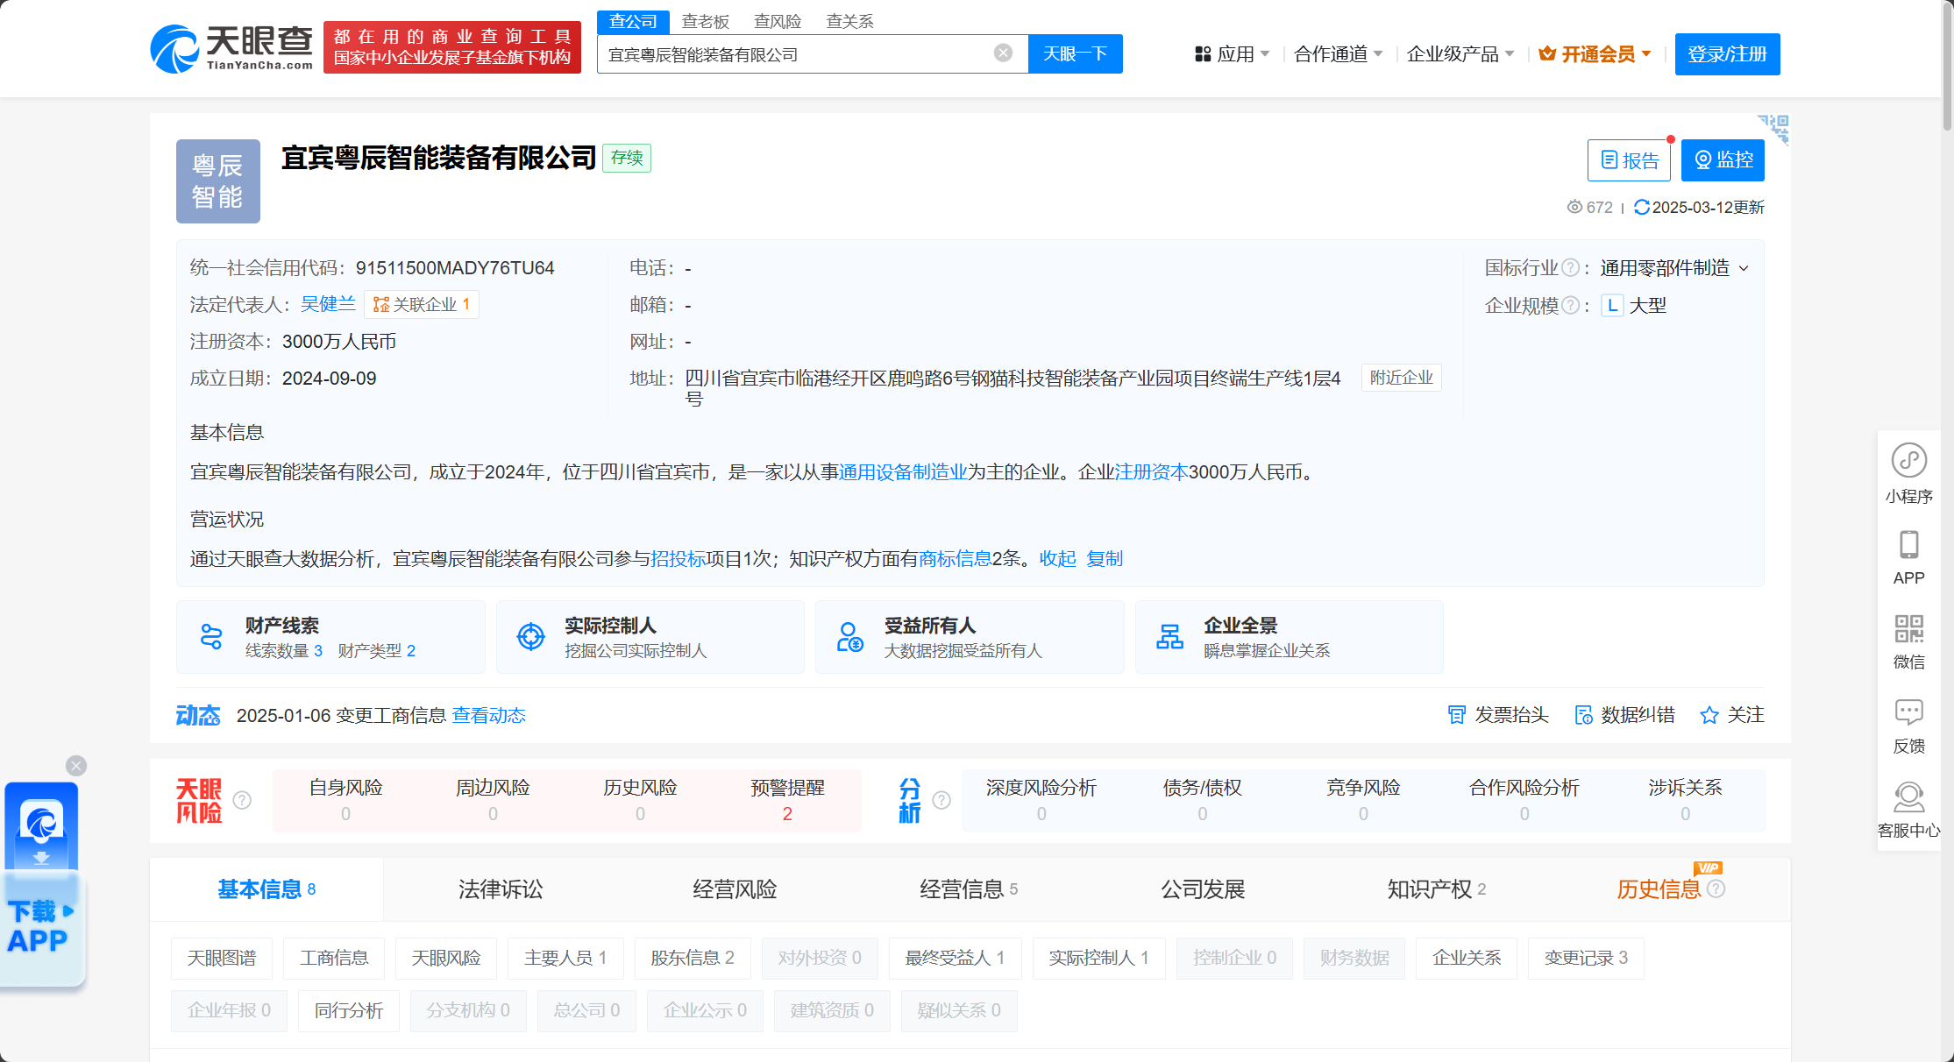Click the 天眼一下 search button
Screen dimensions: 1954x1062
1075,53
